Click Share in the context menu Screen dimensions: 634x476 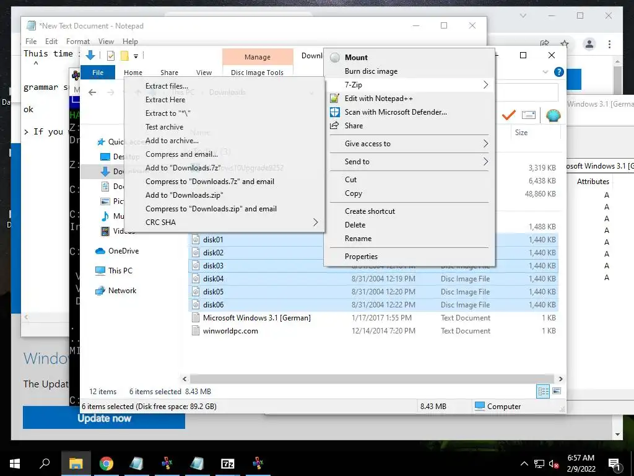(409, 126)
